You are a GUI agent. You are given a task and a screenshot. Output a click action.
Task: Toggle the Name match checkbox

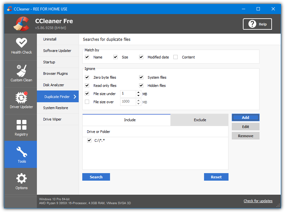(x=87, y=57)
